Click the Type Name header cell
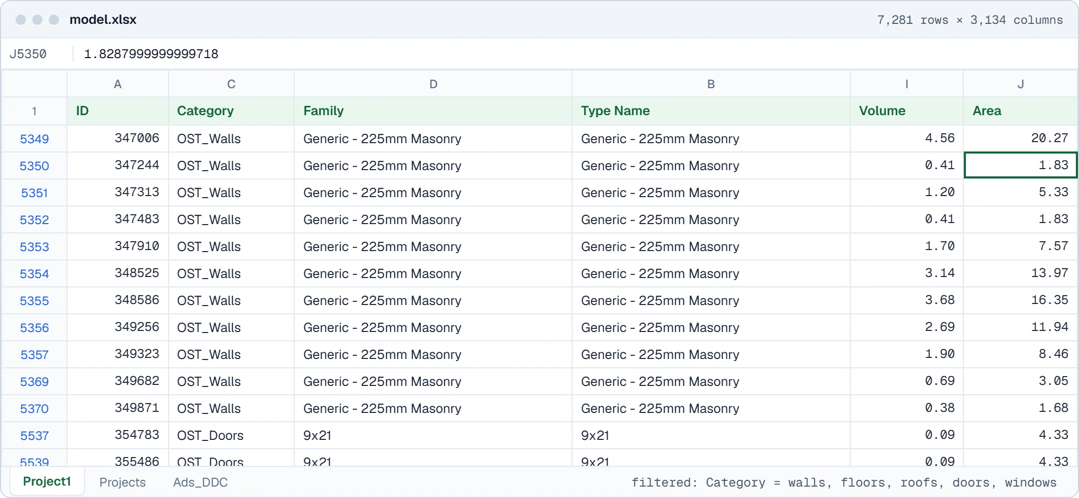The width and height of the screenshot is (1079, 498). 711,111
